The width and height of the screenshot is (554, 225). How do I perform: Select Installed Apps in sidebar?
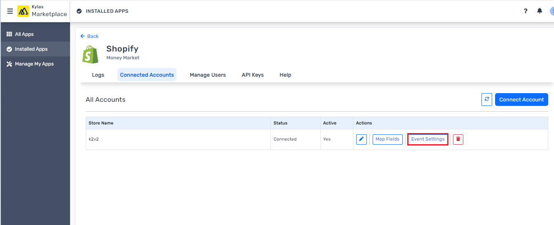click(31, 49)
